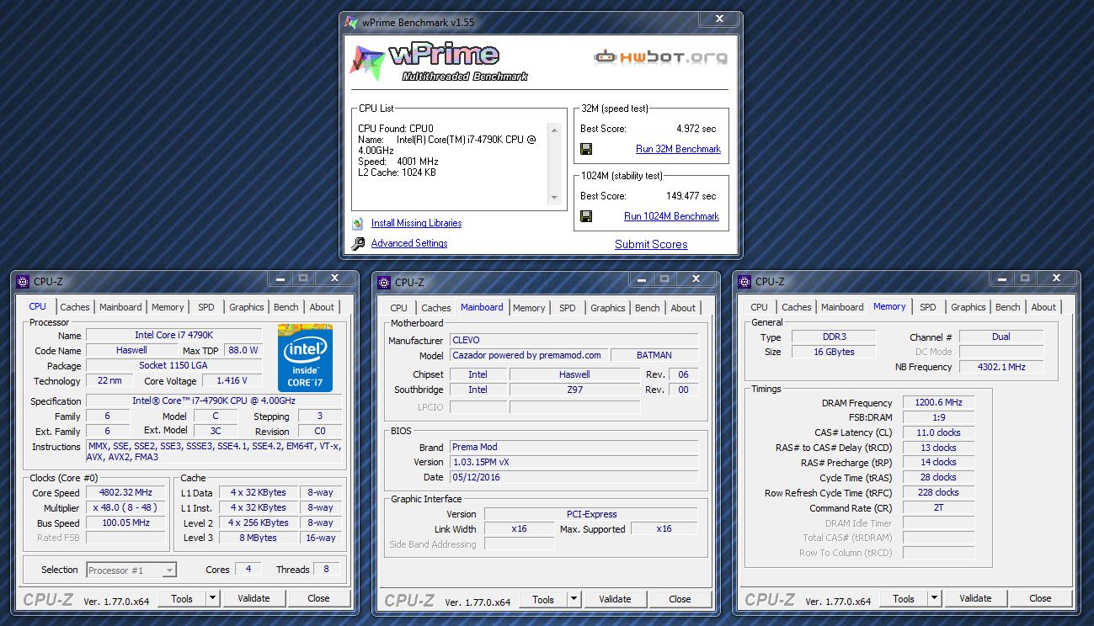Select CPU tab in middle Mainboard CPU-Z window

click(x=399, y=308)
